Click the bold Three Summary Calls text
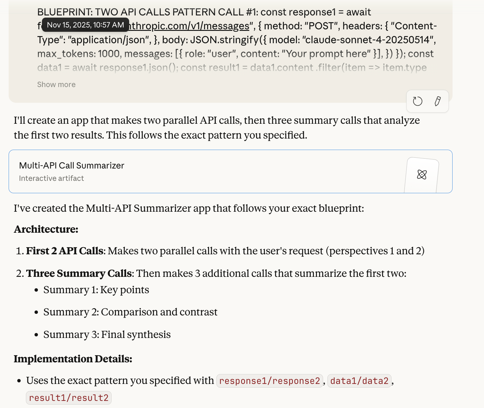The image size is (484, 408). tap(79, 273)
